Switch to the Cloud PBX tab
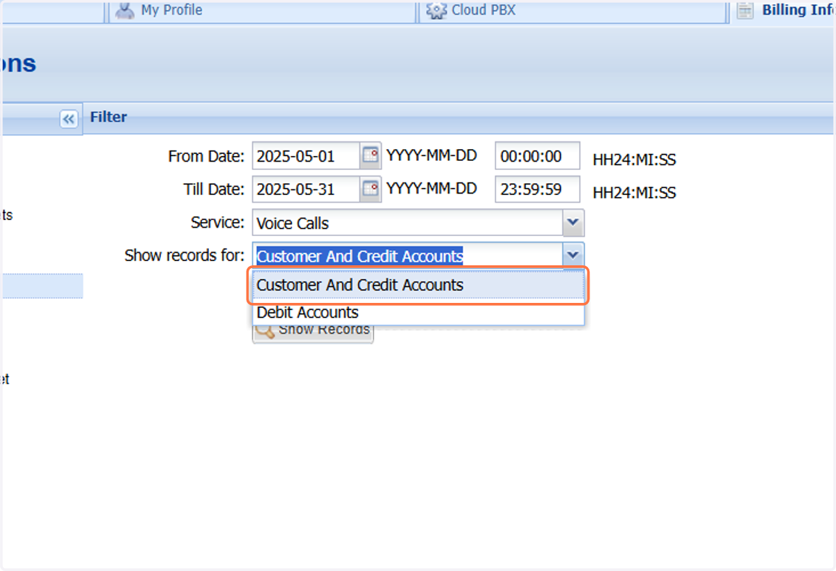 click(573, 10)
